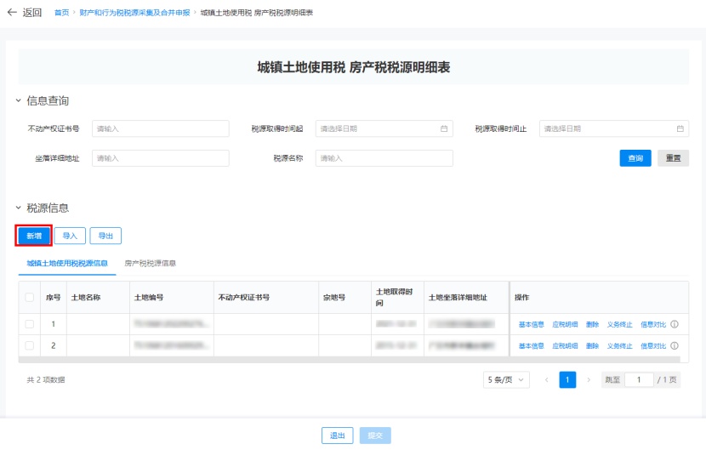The height and width of the screenshot is (450, 706).
Task: Toggle the select-all header checkbox
Action: coord(30,298)
